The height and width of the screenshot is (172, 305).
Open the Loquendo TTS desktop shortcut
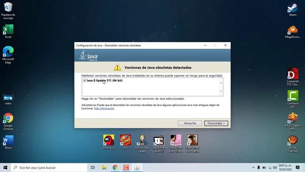click(293, 77)
